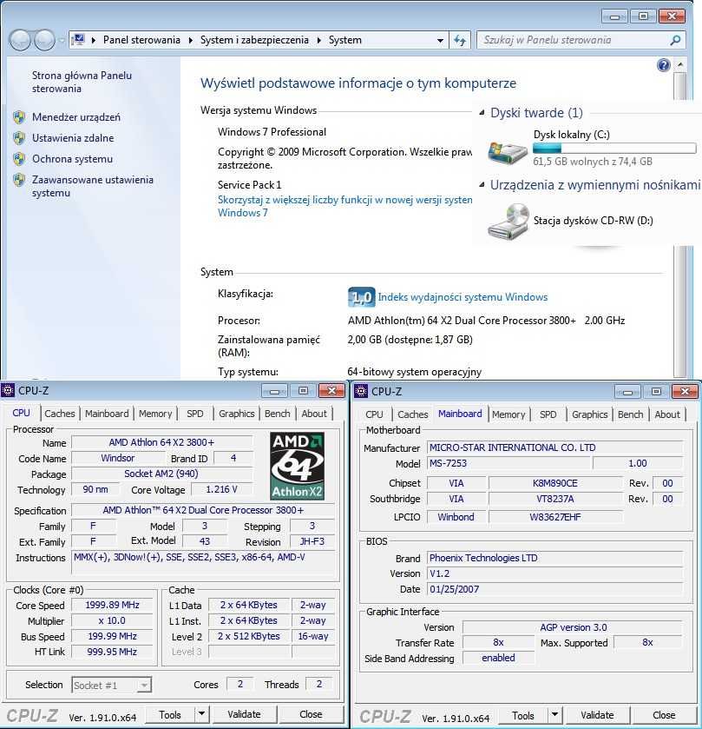Open the Socket #1 selection dropdown

144,685
